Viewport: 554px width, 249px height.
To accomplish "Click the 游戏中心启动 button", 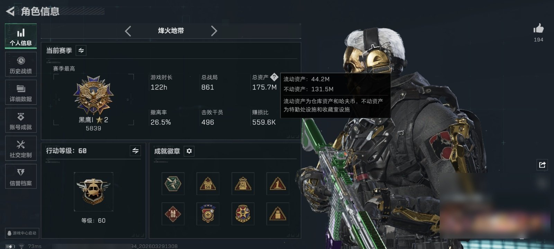I will [x=21, y=233].
